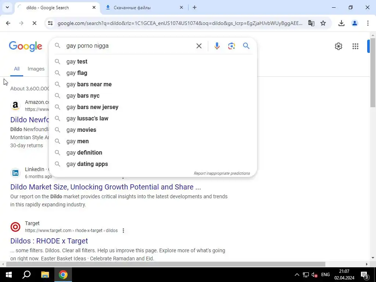Viewport: 376px width, 282px height.
Task: Choose suggestion "gay test"
Action: (x=153, y=62)
